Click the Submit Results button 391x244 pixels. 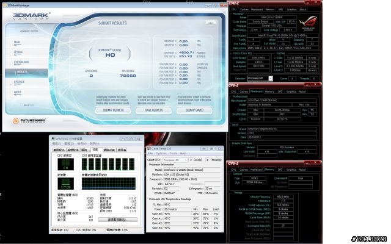pos(113,110)
